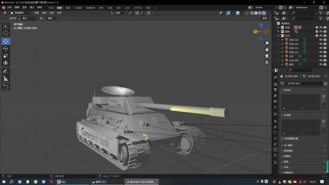Toggle the camera view icon
This screenshot has width=329, height=185.
pyautogui.click(x=267, y=56)
